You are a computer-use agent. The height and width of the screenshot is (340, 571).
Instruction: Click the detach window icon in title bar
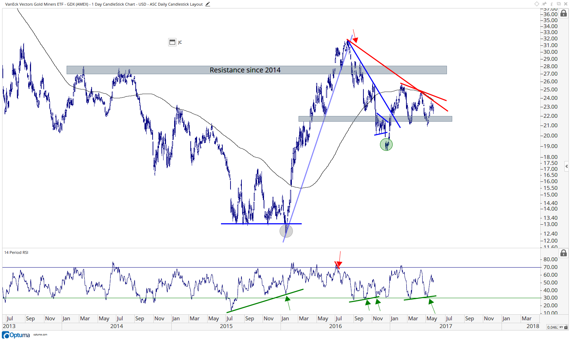click(x=559, y=4)
